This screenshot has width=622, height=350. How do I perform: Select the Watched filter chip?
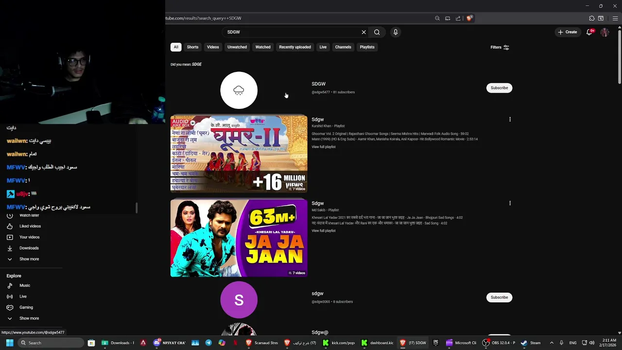263,47
